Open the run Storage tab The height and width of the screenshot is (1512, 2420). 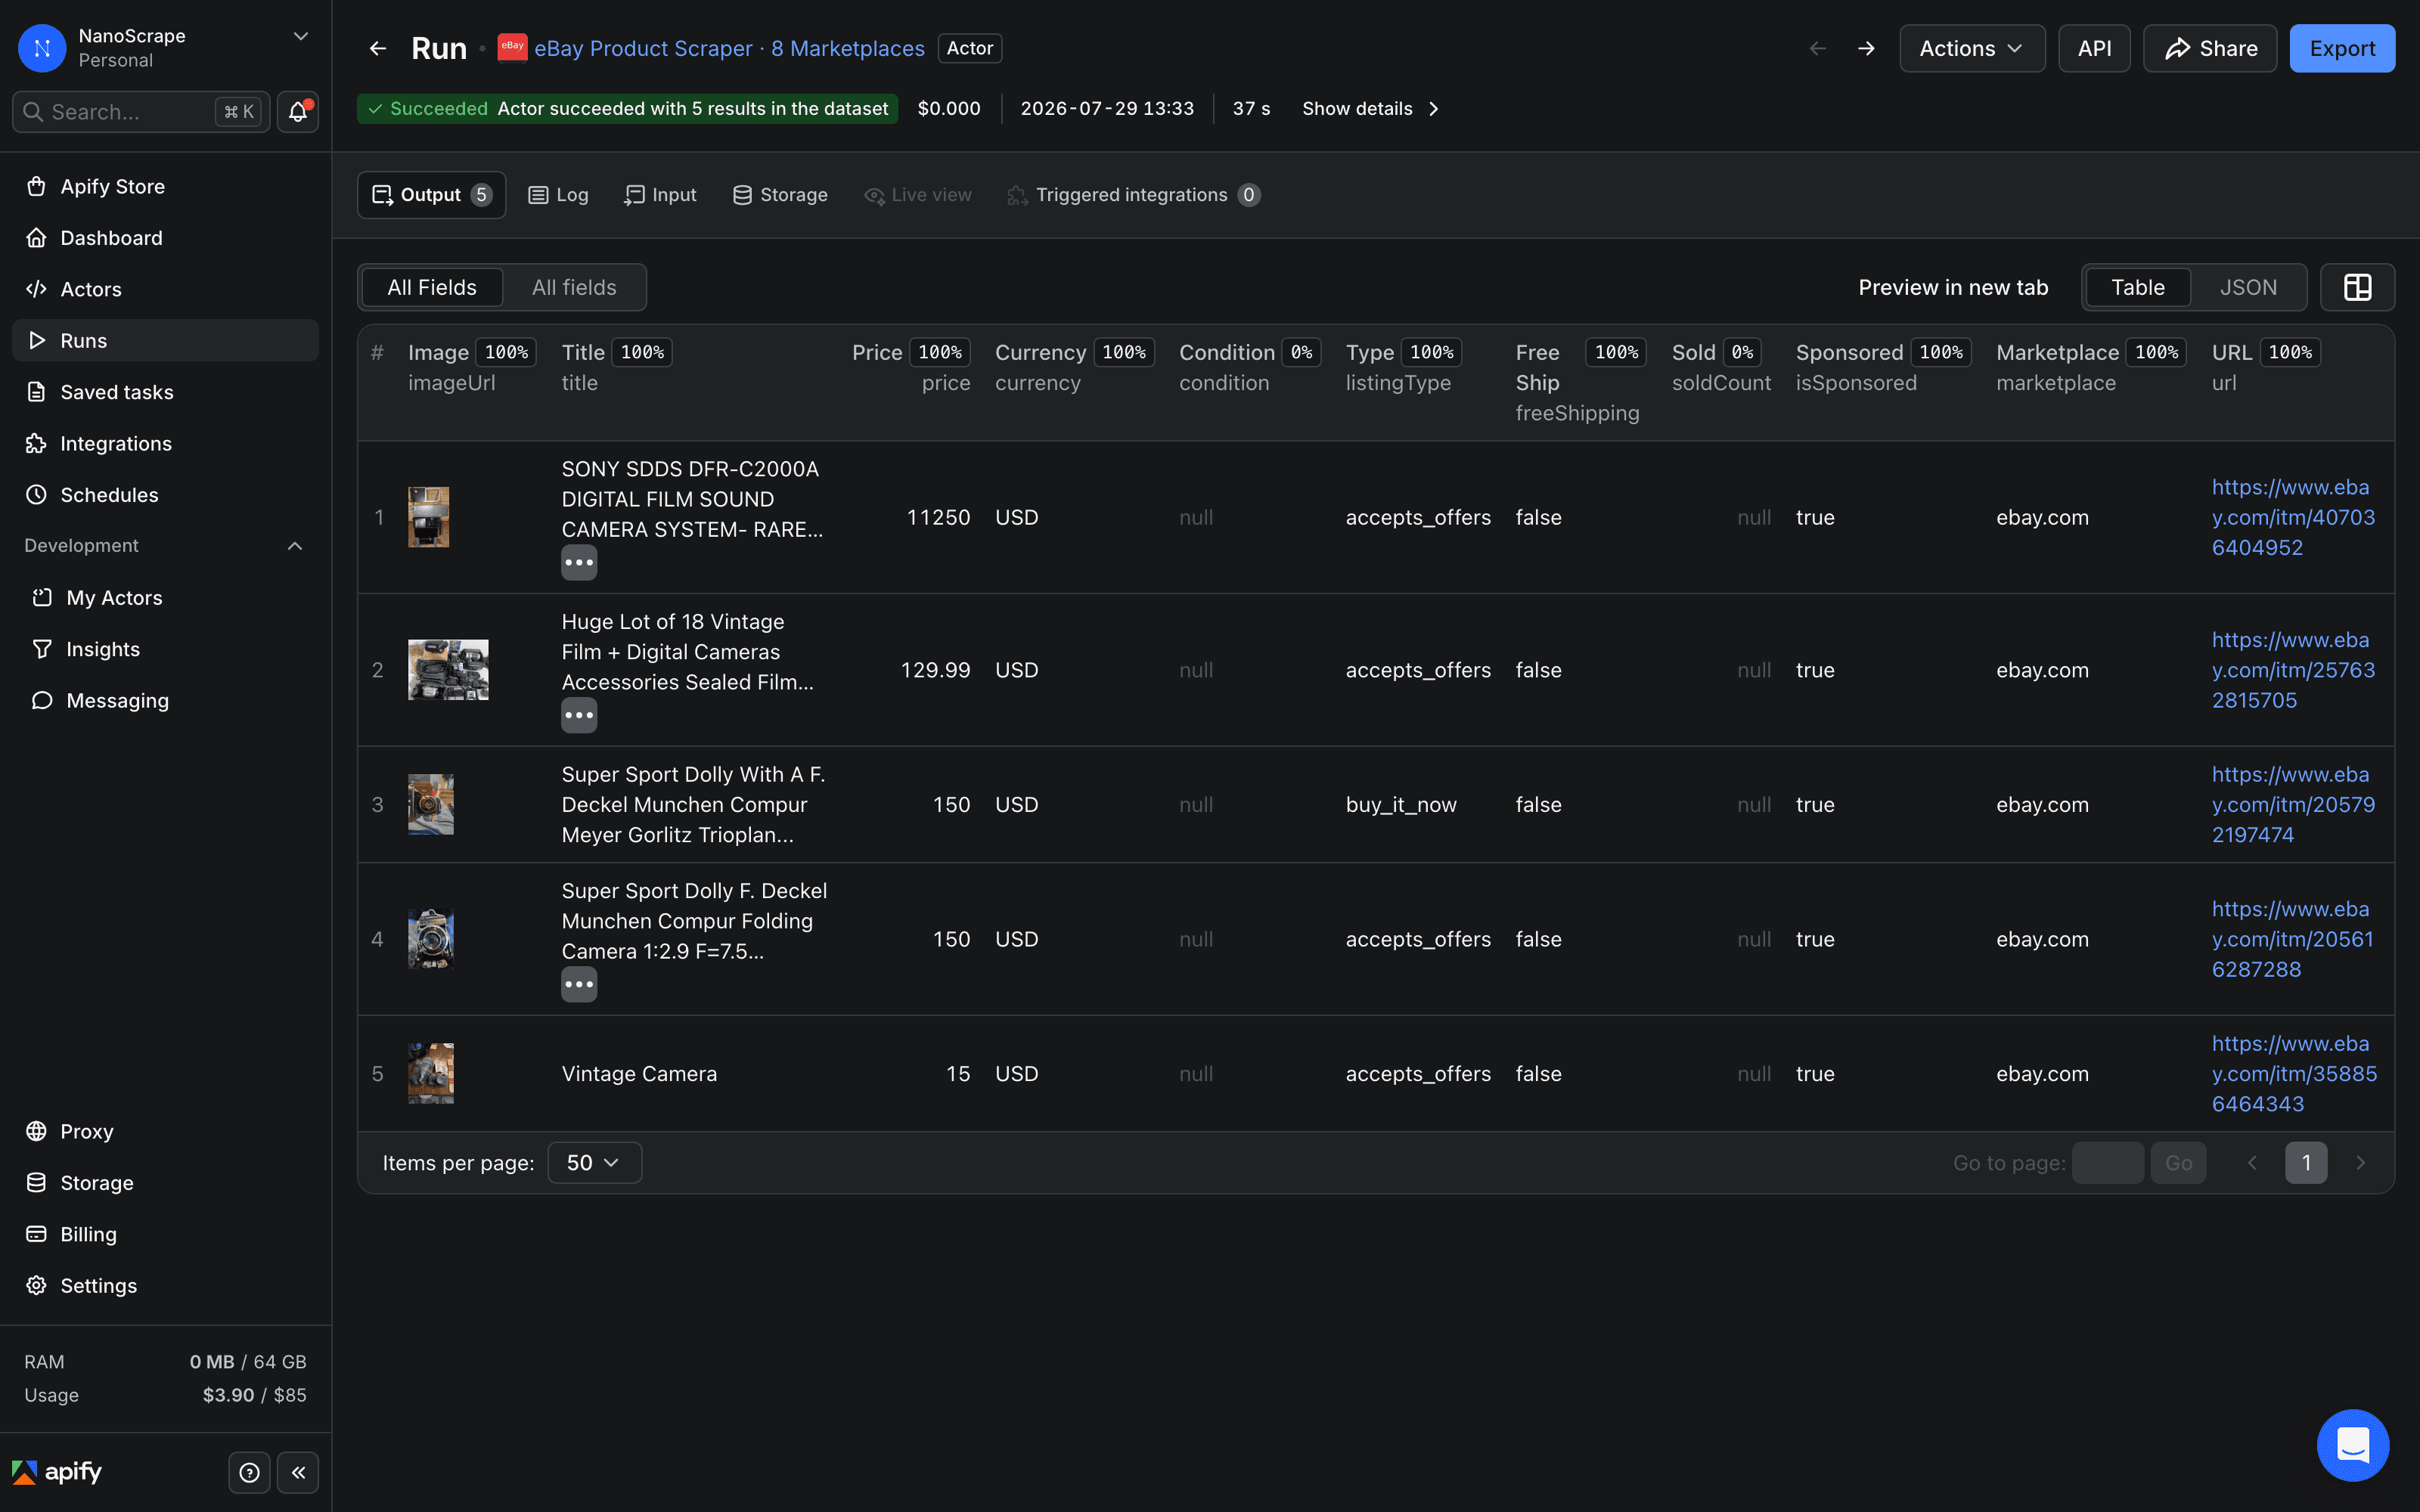click(x=780, y=195)
